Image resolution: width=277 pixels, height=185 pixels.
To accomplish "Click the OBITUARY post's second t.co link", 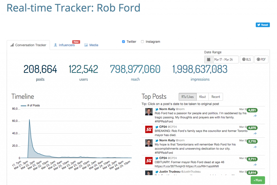I will [x=202, y=166].
